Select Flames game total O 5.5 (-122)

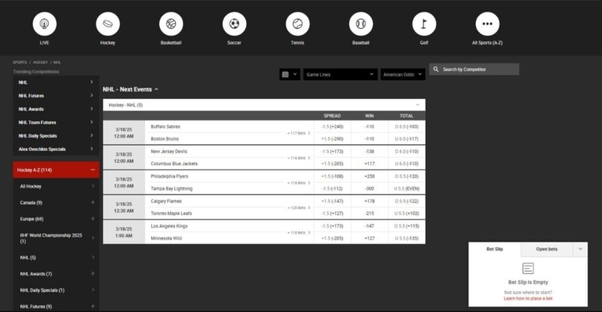coord(407,201)
